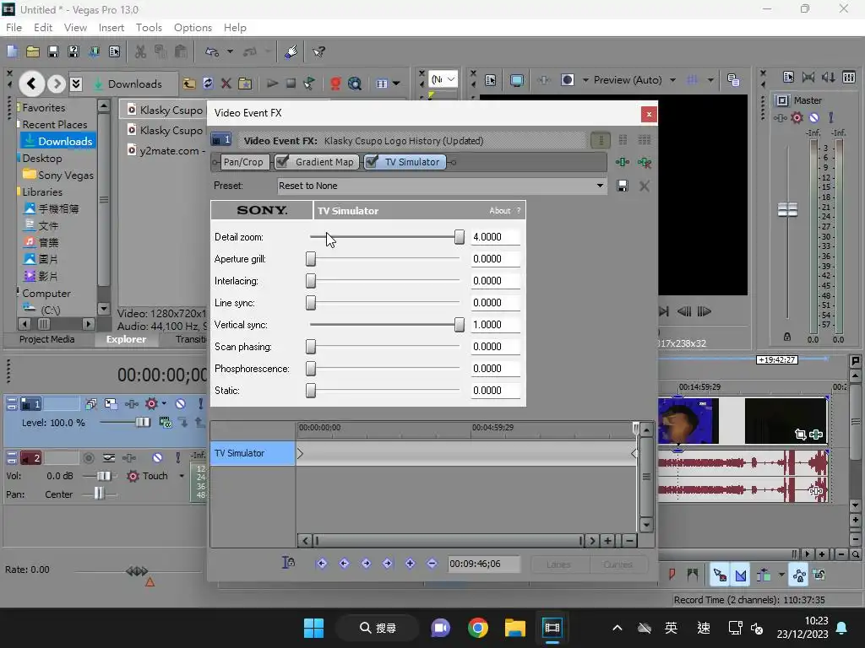Open the Preset dropdown list

point(600,186)
